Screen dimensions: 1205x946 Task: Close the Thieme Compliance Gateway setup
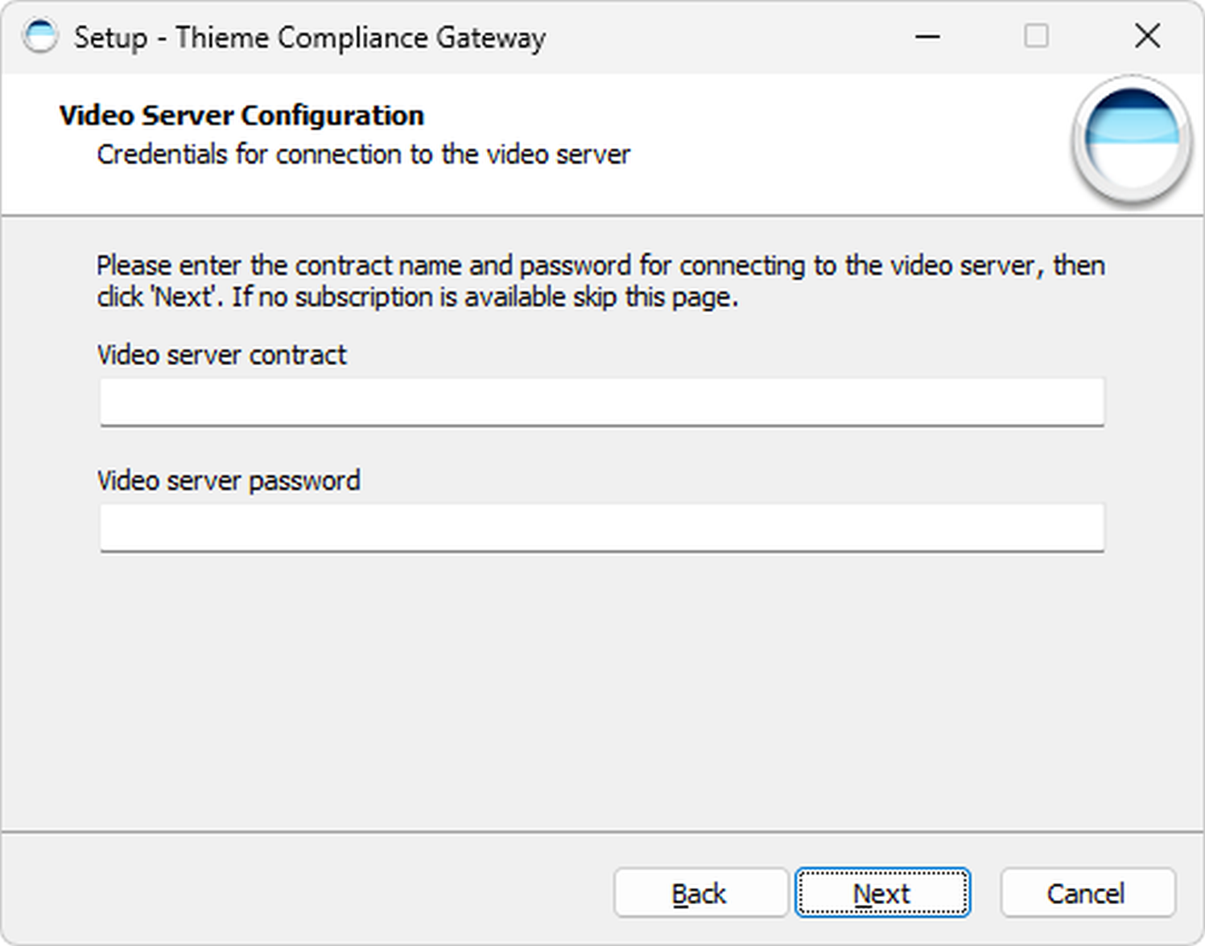tap(1147, 36)
